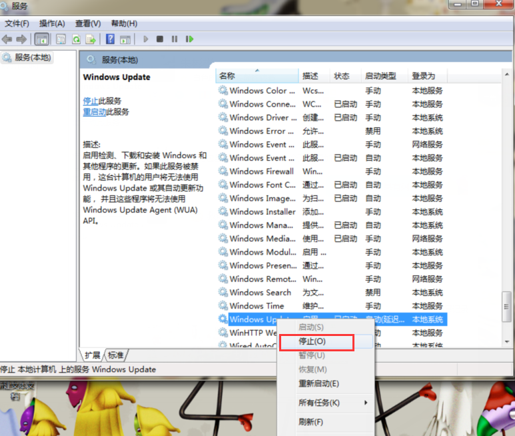Select the Windows Mana... service row
Screen dimensions: 515x436
331,225
